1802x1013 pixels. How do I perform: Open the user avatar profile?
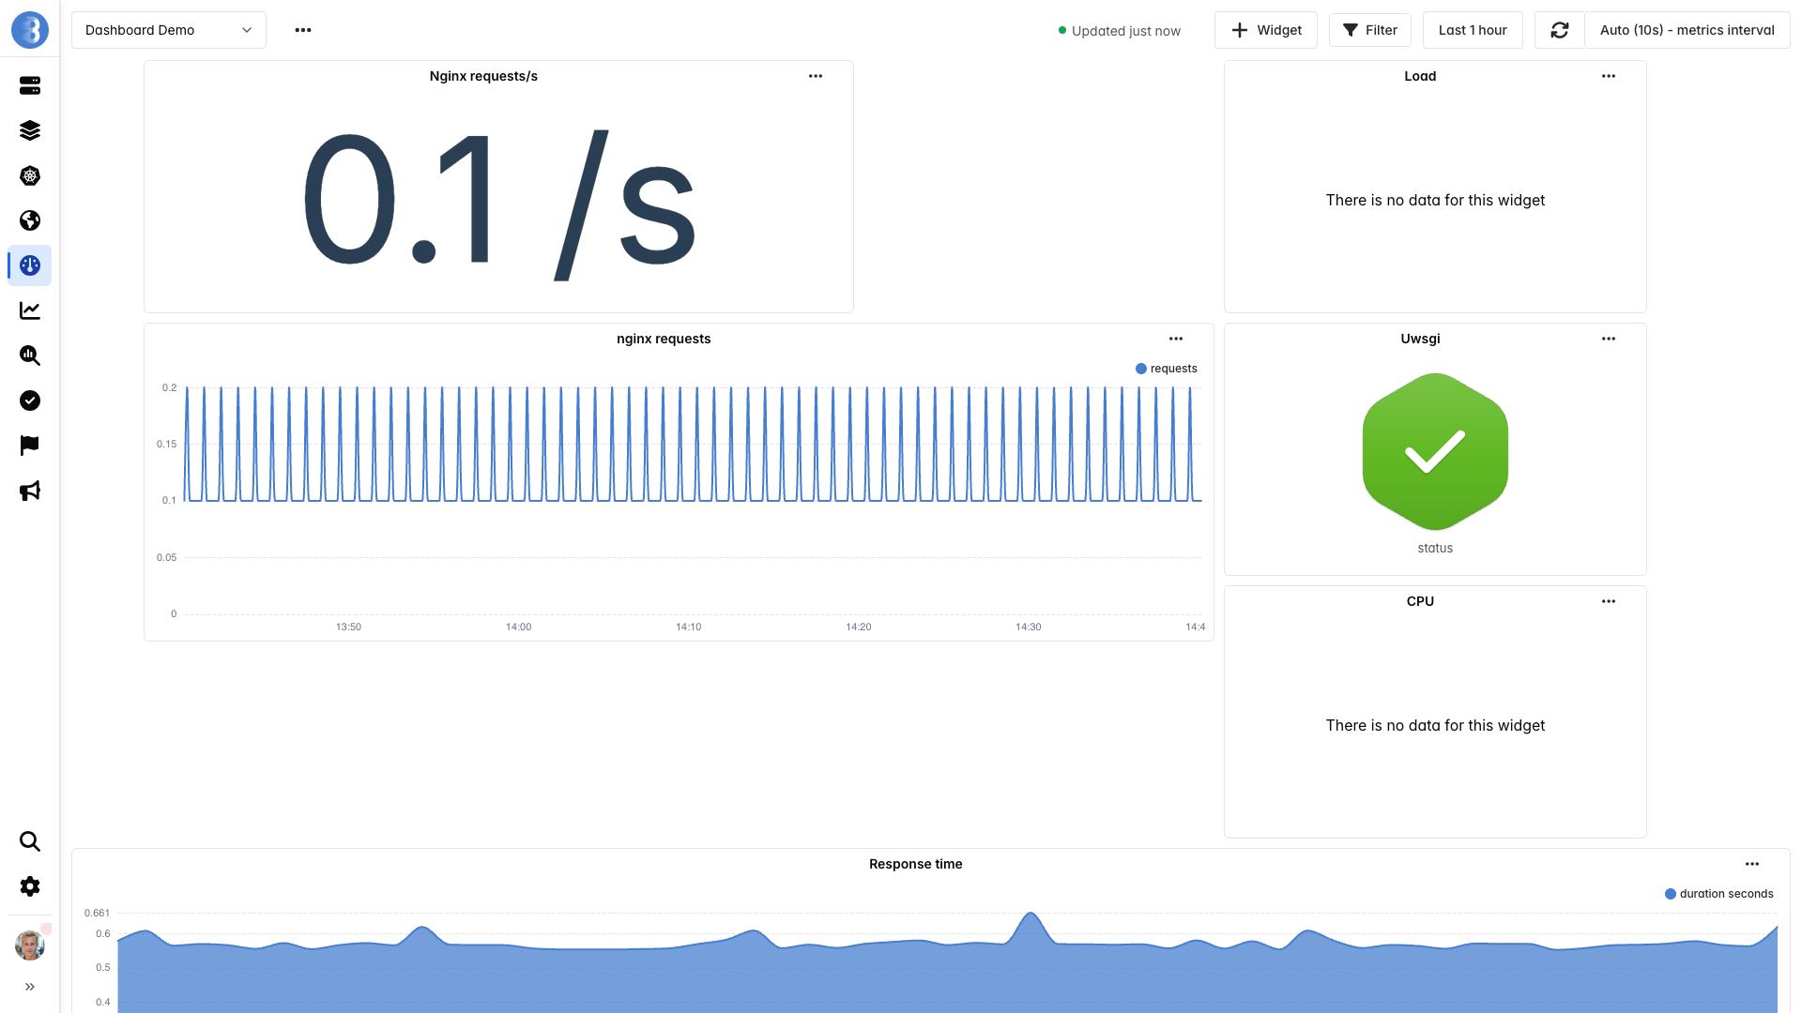(30, 945)
